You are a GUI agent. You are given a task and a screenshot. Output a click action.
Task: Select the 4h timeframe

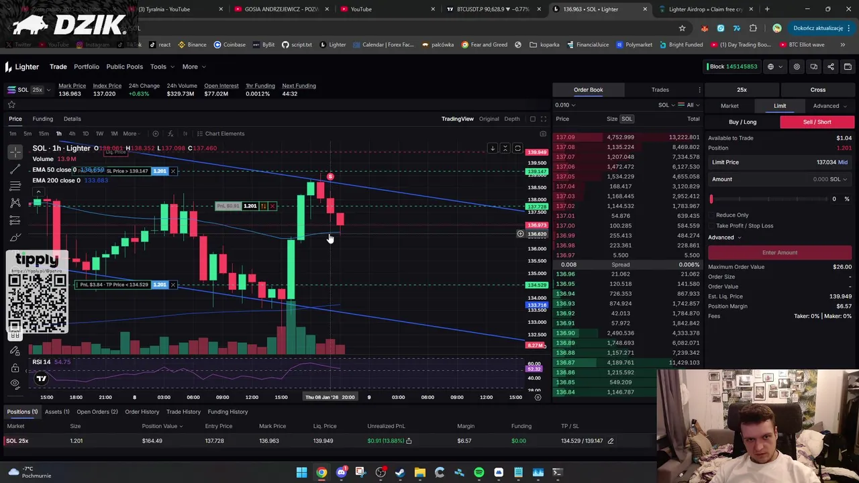coord(72,133)
